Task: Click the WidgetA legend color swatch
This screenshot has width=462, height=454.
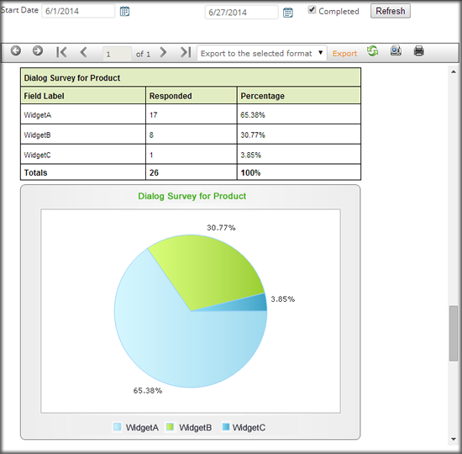Action: click(x=118, y=426)
